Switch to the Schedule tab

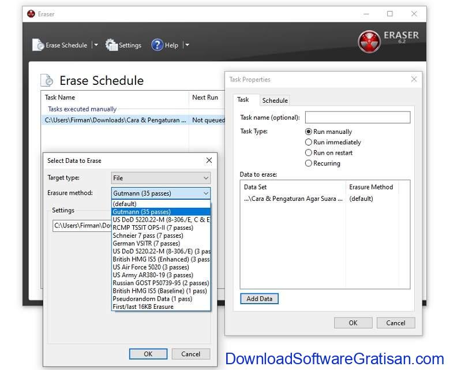pyautogui.click(x=275, y=100)
